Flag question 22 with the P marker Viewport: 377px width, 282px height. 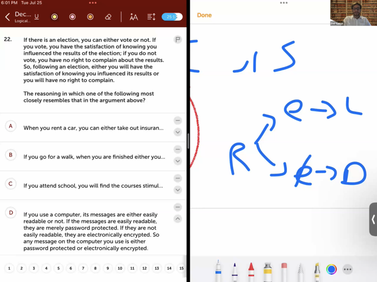(178, 40)
